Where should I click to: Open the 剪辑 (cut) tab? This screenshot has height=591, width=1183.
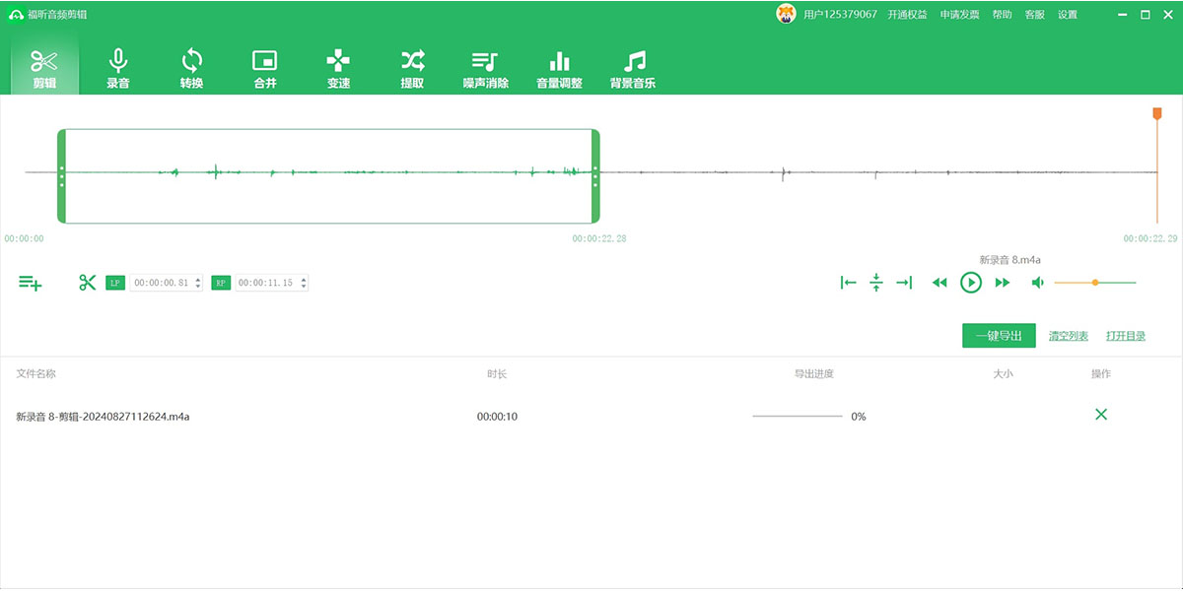[44, 68]
